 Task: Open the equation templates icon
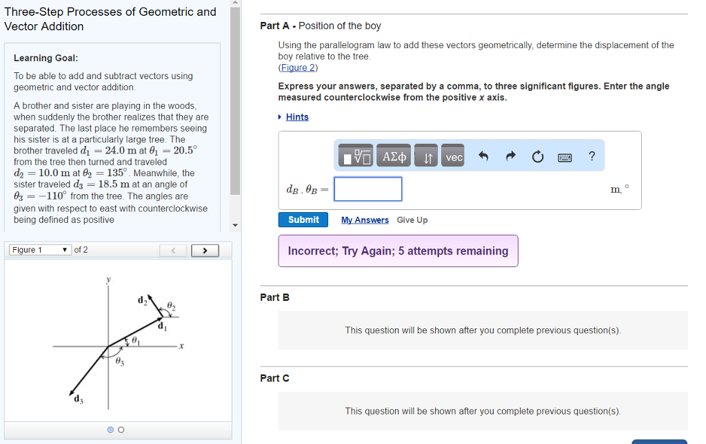(x=354, y=155)
